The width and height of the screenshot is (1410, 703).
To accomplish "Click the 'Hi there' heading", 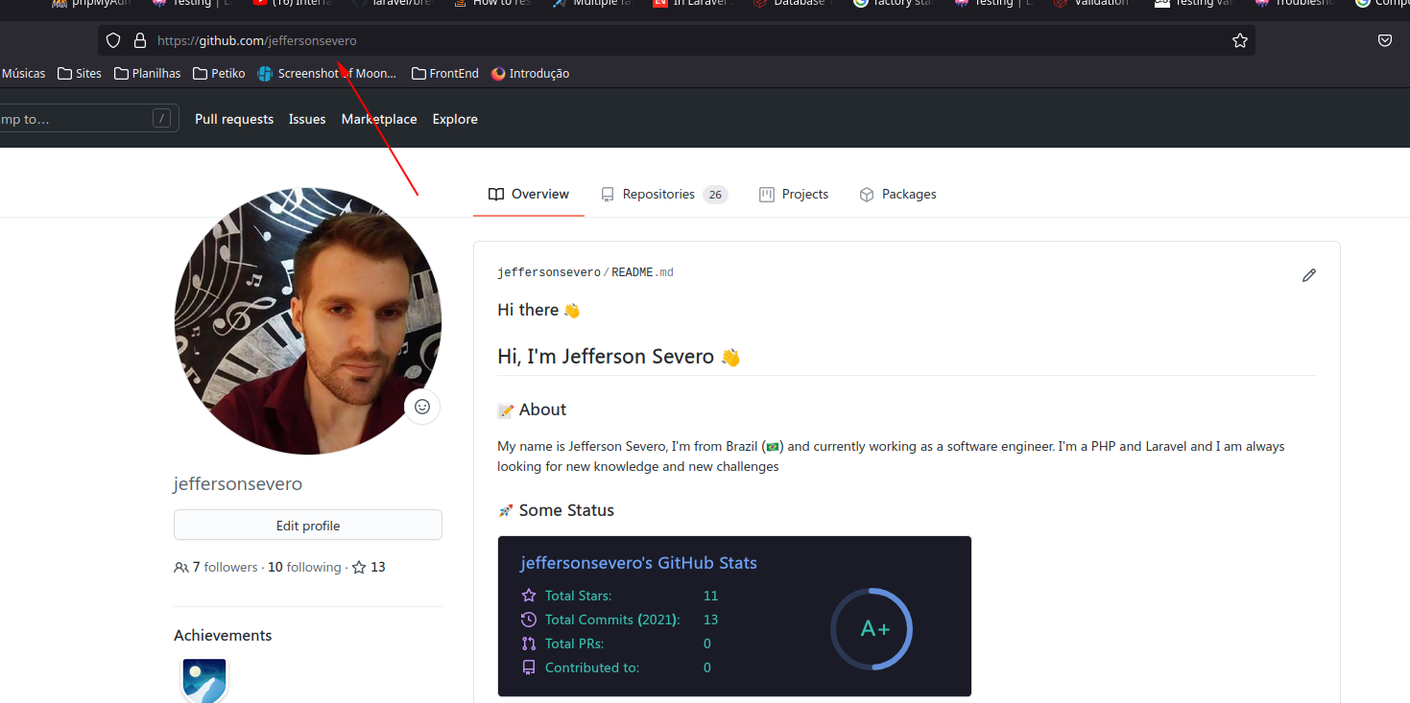I will coord(538,310).
